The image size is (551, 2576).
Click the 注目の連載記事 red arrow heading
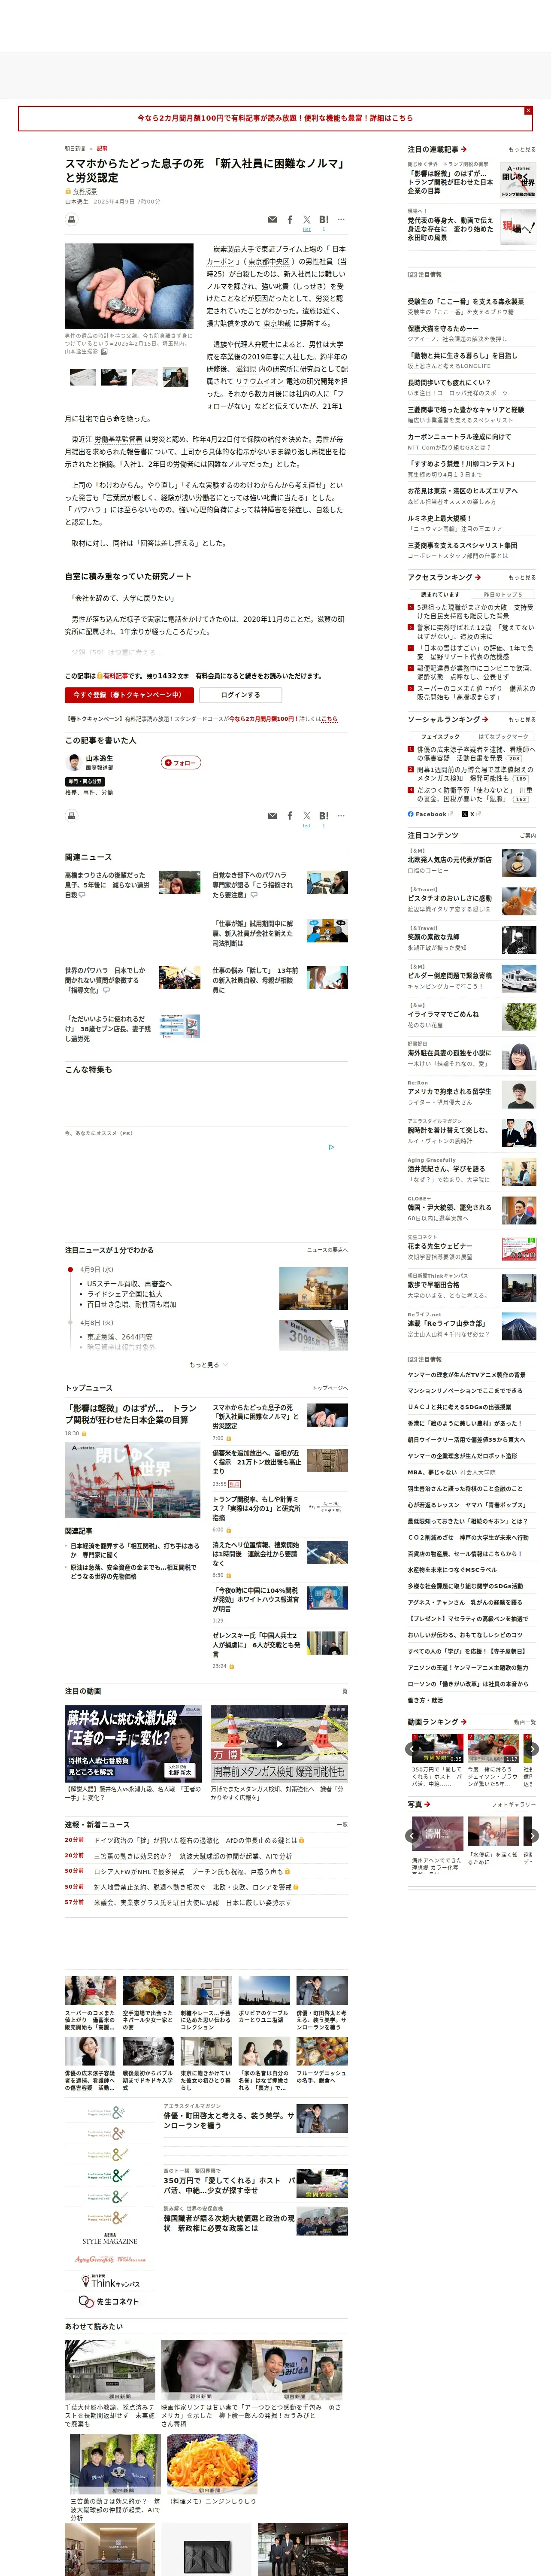tap(436, 149)
